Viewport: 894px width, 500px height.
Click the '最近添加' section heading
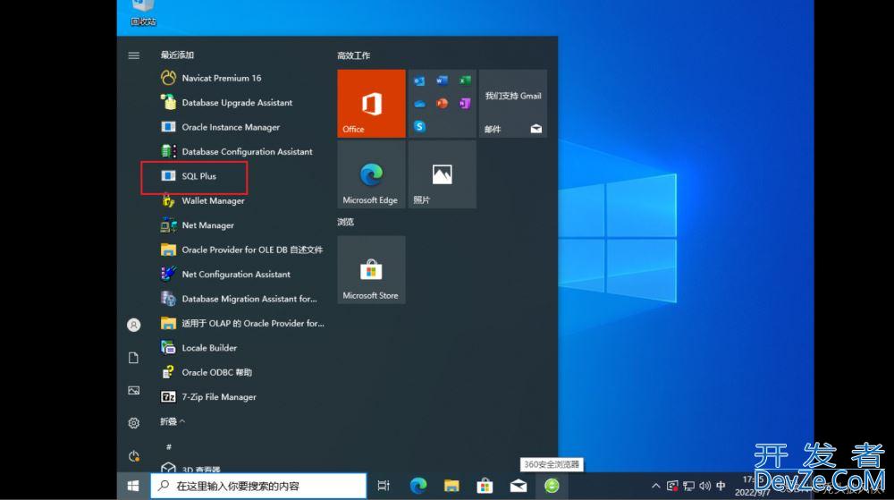click(177, 55)
